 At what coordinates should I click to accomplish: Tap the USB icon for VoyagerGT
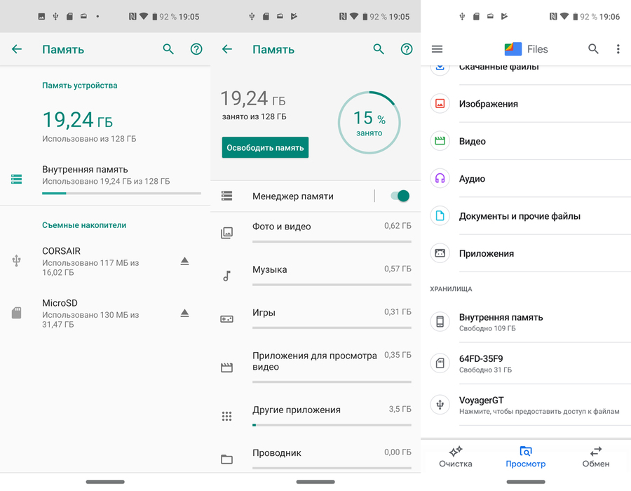pyautogui.click(x=440, y=405)
